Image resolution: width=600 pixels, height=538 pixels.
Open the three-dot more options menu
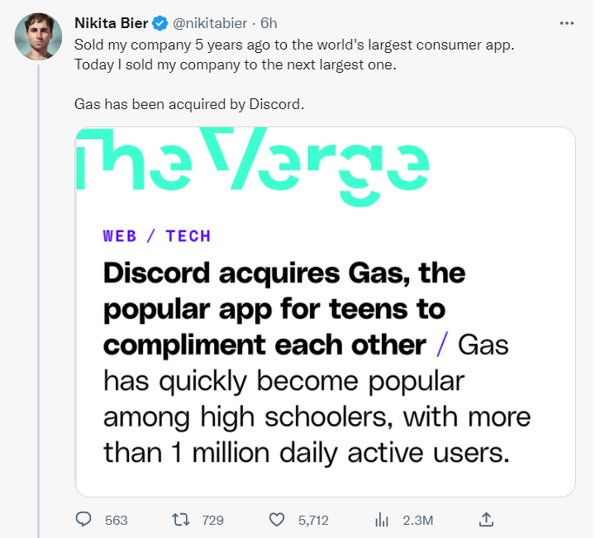pyautogui.click(x=566, y=23)
